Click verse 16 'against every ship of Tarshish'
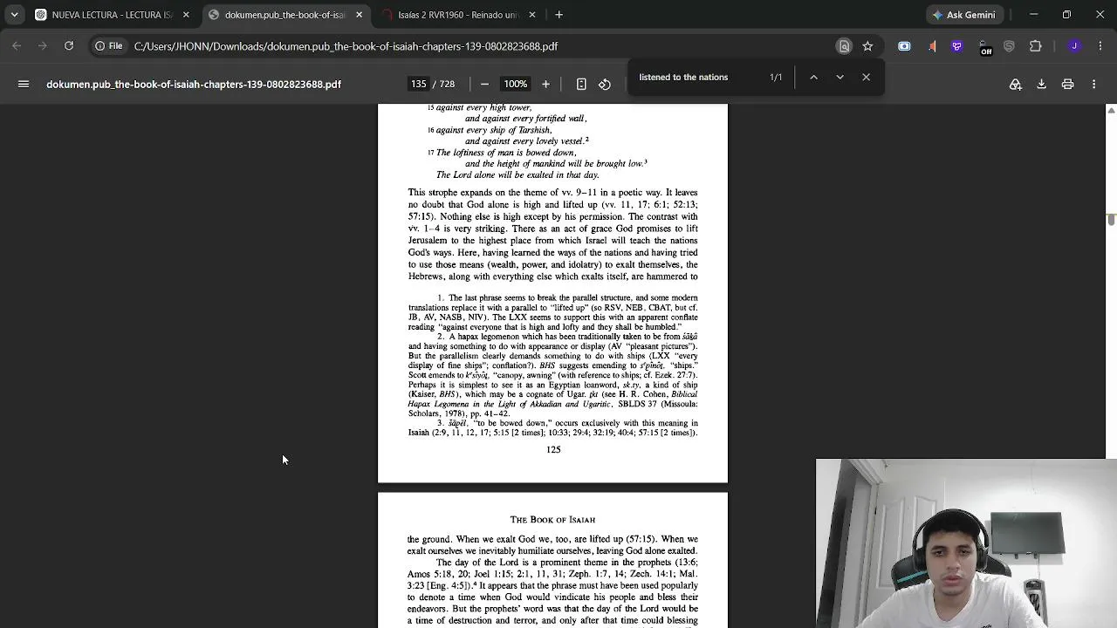 [494, 130]
